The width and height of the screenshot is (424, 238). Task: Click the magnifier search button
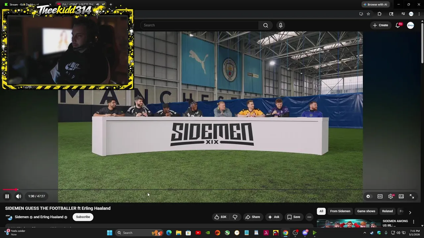coord(266,25)
